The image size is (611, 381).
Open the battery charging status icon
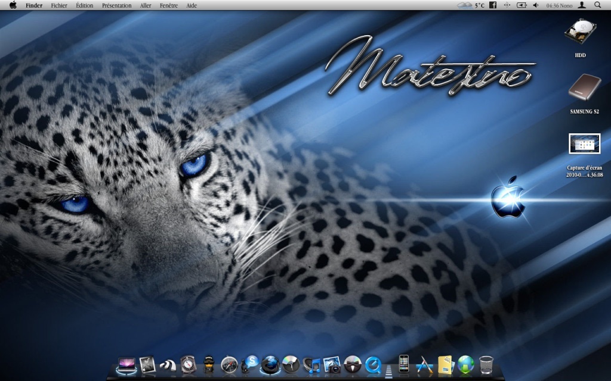point(521,5)
